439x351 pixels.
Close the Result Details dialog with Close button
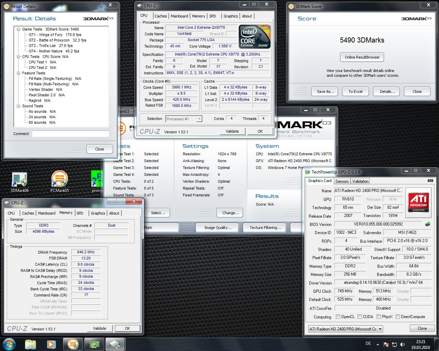[x=99, y=149]
